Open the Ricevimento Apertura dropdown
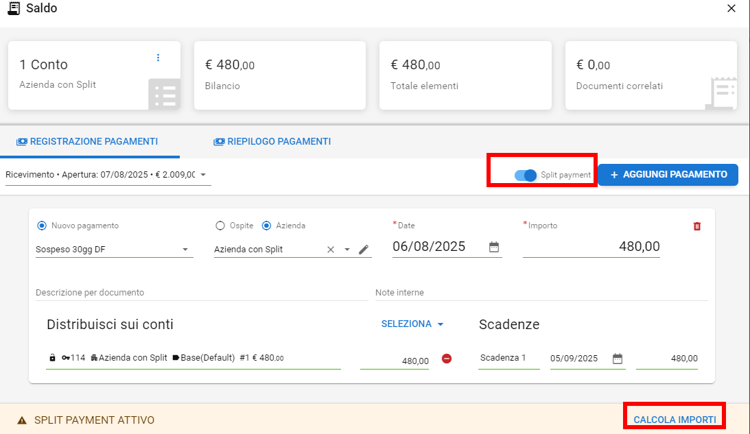This screenshot has width=750, height=434. (x=203, y=175)
